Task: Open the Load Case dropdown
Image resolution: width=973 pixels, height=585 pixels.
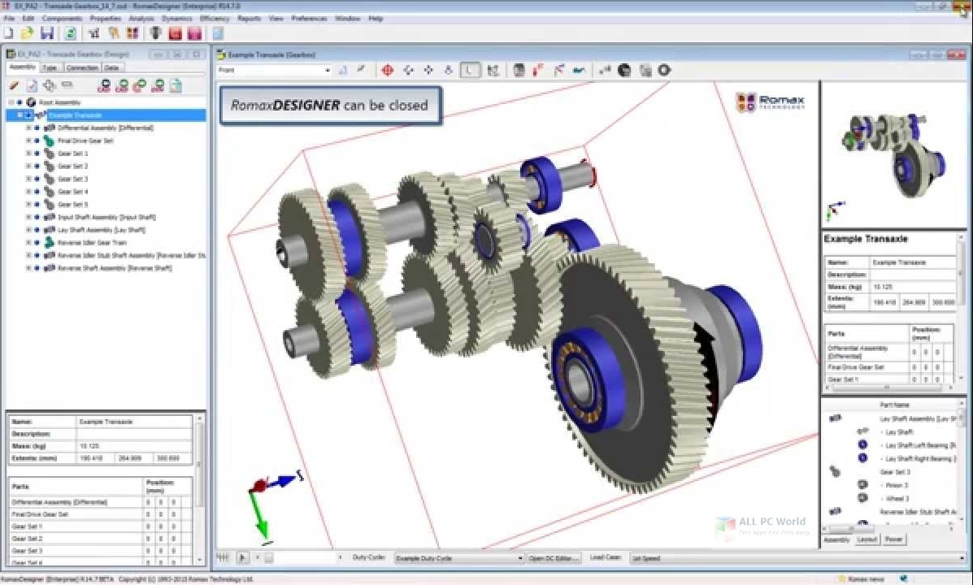Action: 962,558
